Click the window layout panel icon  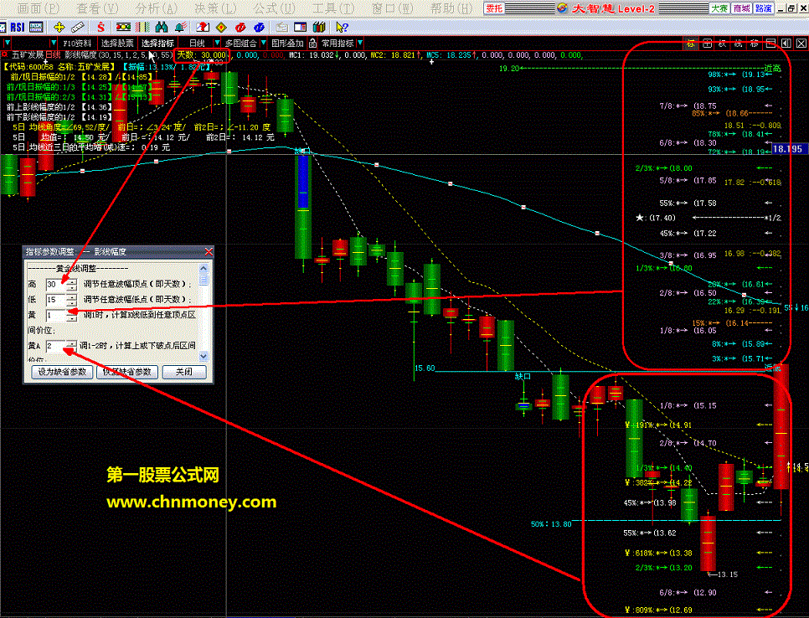[x=301, y=27]
